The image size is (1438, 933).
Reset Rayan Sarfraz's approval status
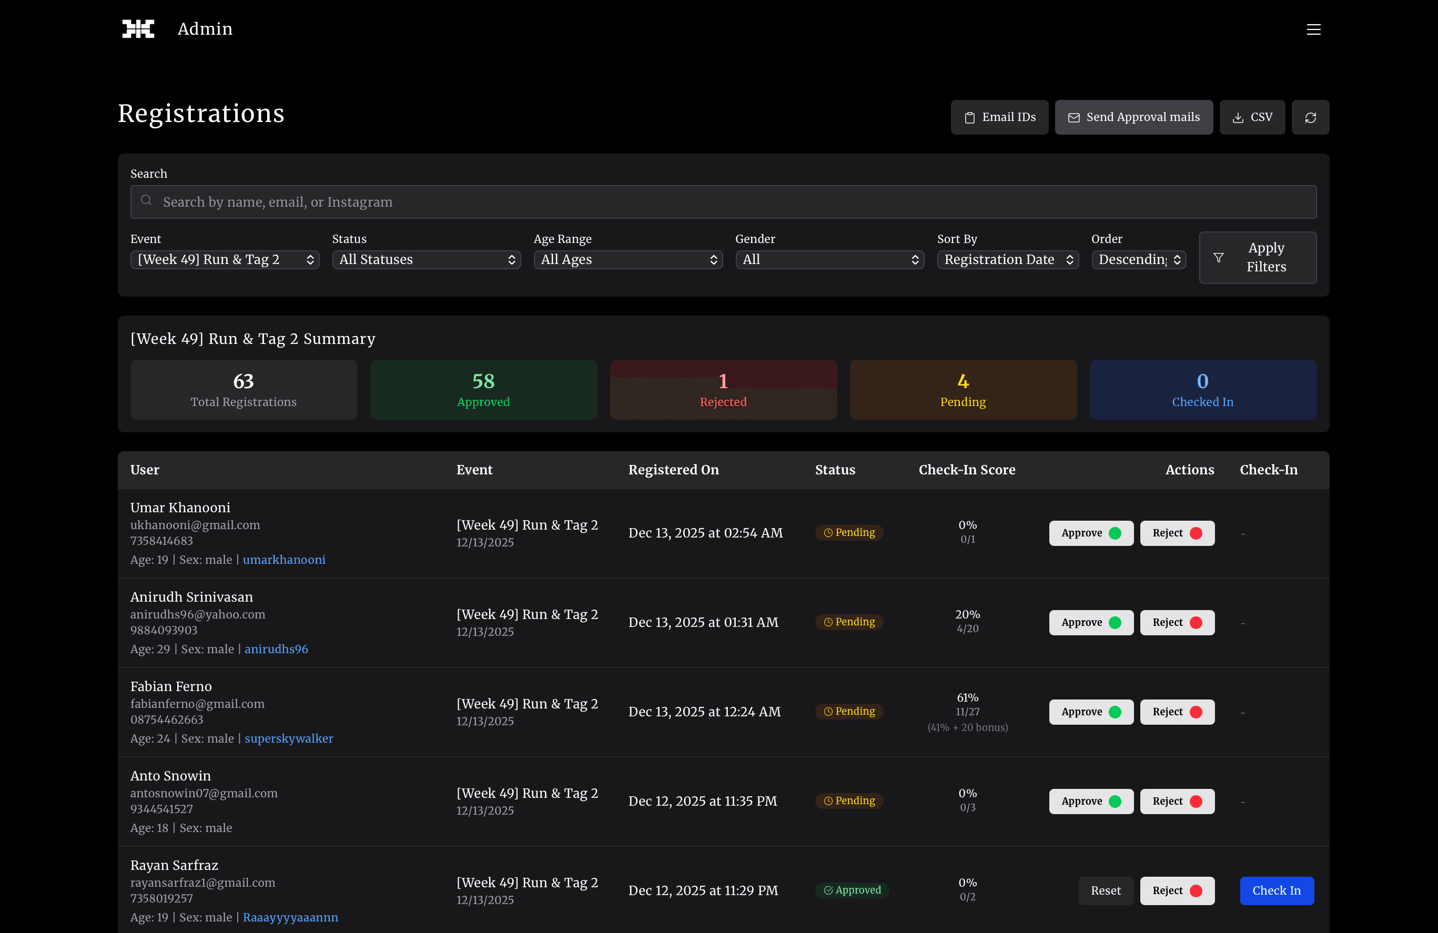[x=1105, y=891]
